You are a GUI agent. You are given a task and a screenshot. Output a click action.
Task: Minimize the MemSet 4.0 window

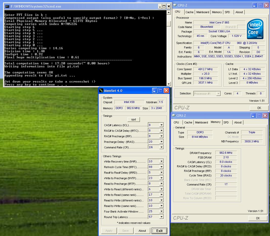pos(155,91)
